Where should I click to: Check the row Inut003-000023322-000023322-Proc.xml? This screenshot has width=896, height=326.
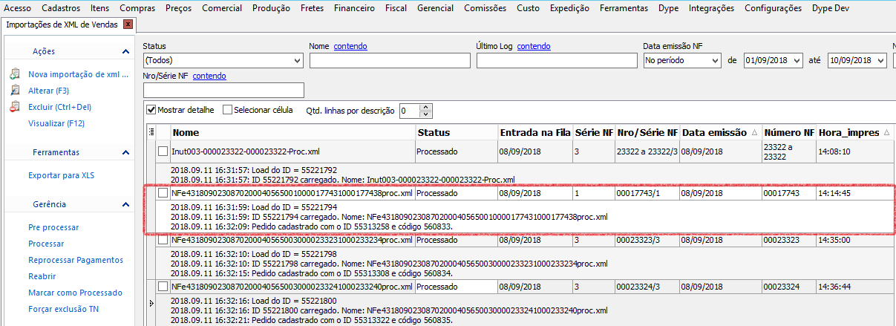163,151
